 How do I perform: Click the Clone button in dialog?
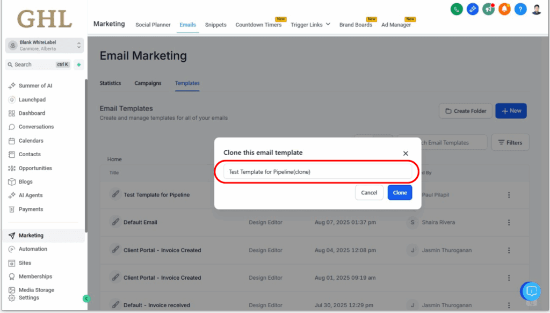click(400, 192)
